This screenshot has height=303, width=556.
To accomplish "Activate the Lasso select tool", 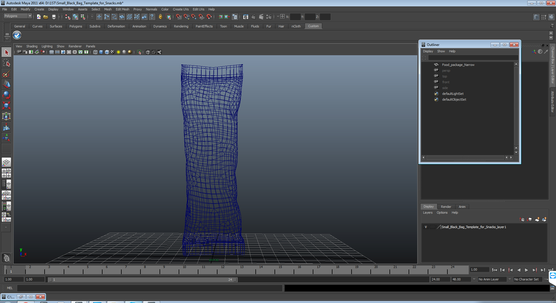I will pos(6,63).
